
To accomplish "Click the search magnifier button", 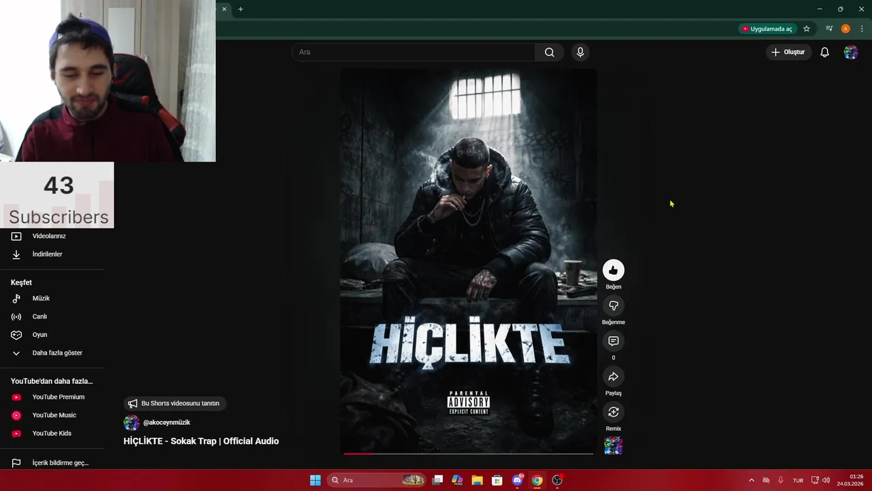I will point(549,53).
